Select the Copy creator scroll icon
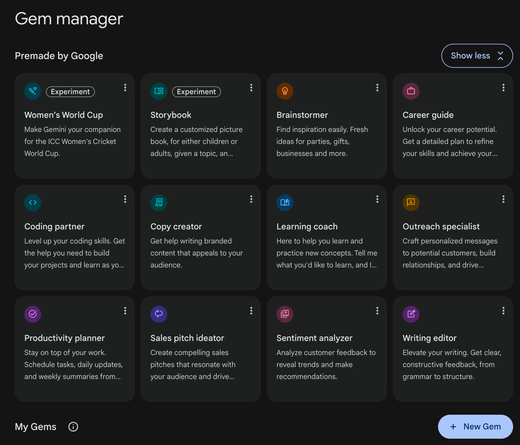The height and width of the screenshot is (445, 520). (159, 203)
